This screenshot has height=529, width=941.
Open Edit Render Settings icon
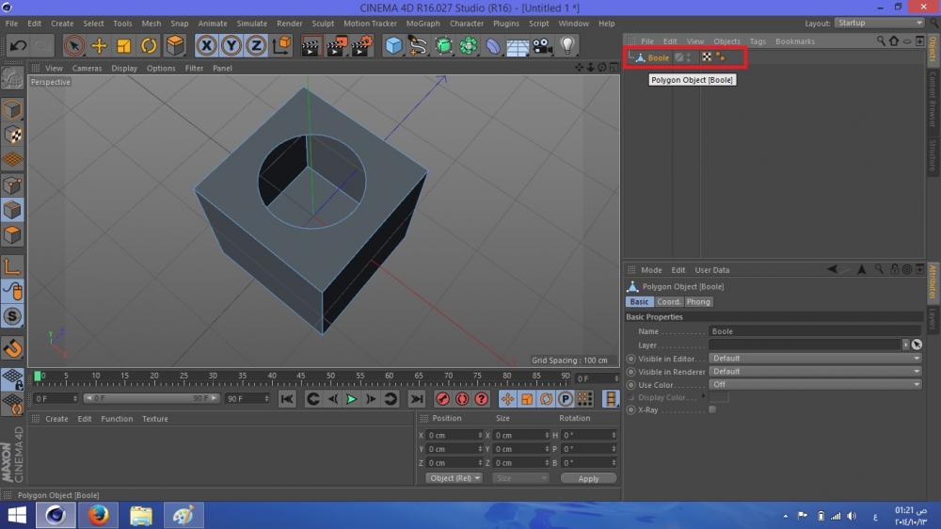point(362,45)
